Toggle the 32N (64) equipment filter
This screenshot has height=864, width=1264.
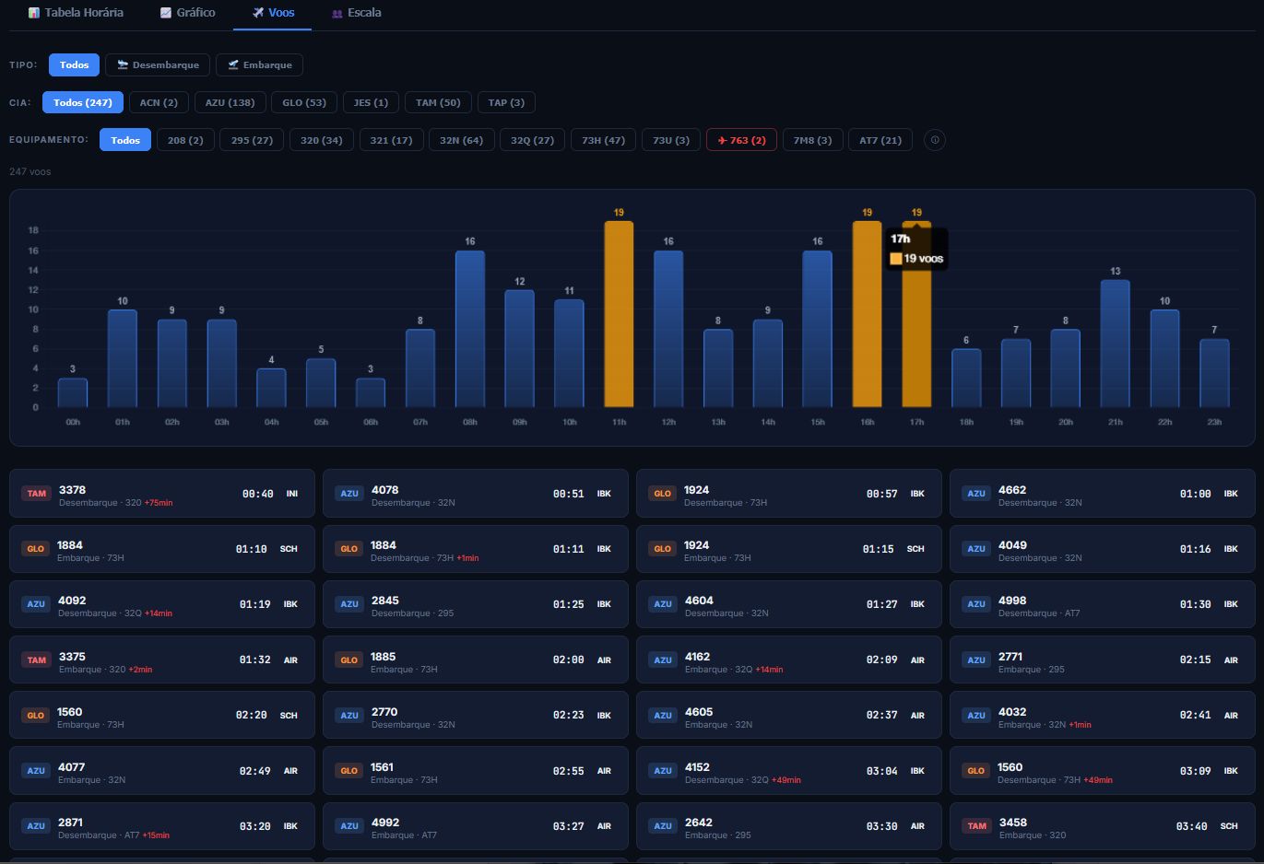pos(461,140)
